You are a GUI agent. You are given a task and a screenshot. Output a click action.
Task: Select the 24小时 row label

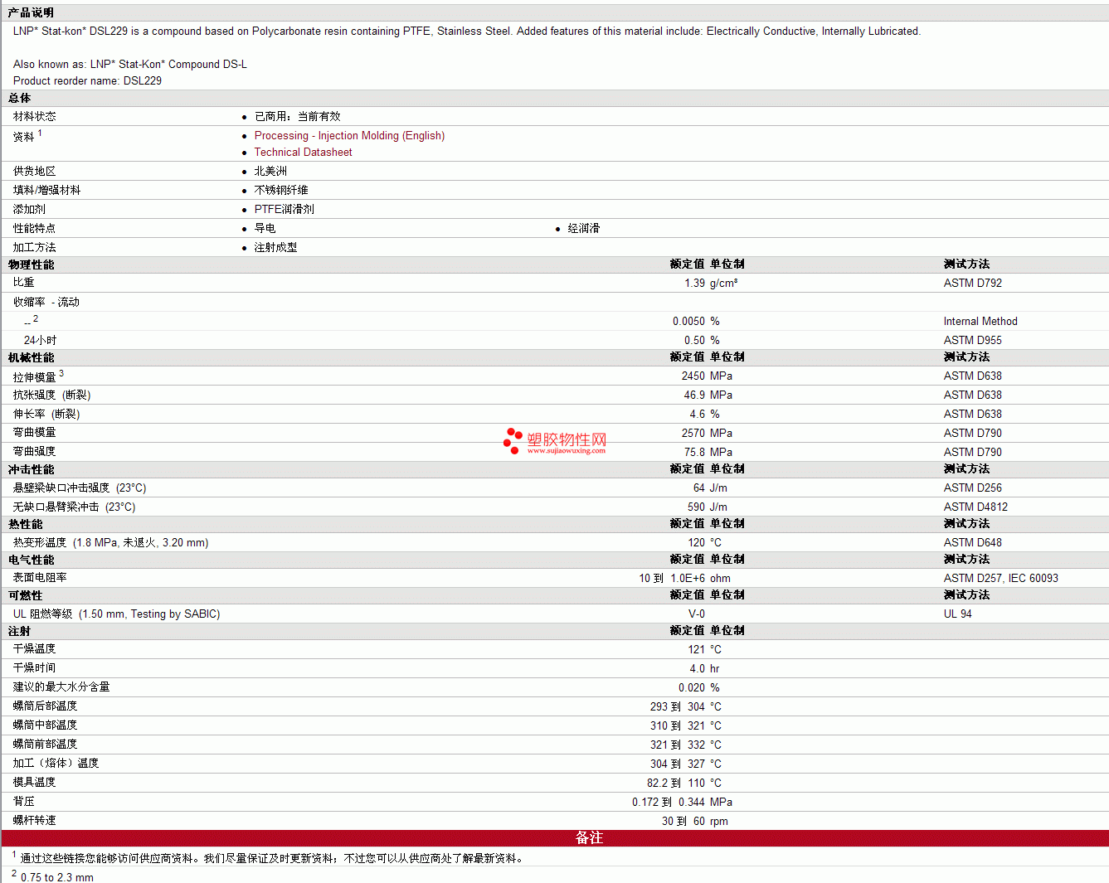click(x=40, y=341)
